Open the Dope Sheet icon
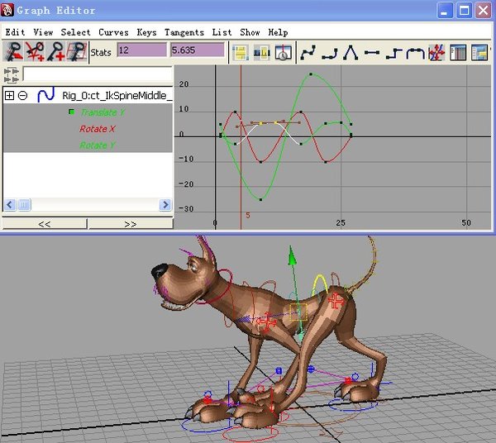This screenshot has width=496, height=443. point(458,53)
